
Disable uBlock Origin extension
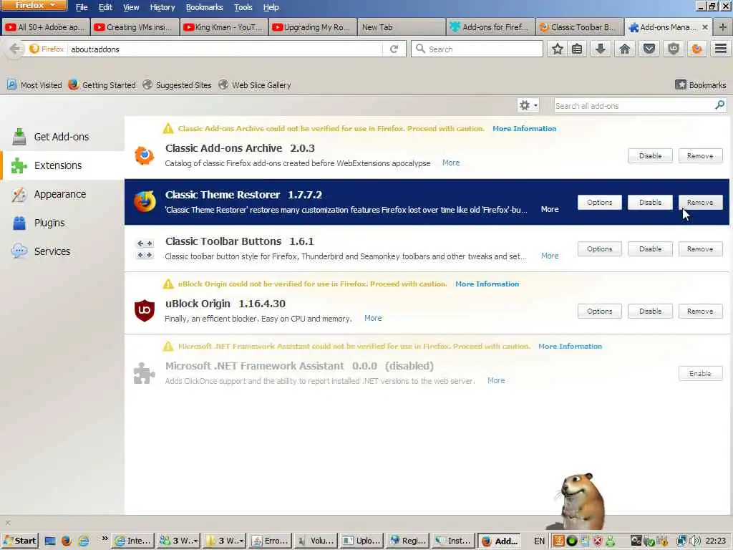coord(650,311)
